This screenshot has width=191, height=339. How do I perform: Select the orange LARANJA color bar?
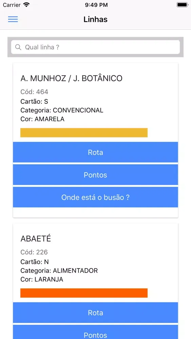pyautogui.click(x=84, y=293)
